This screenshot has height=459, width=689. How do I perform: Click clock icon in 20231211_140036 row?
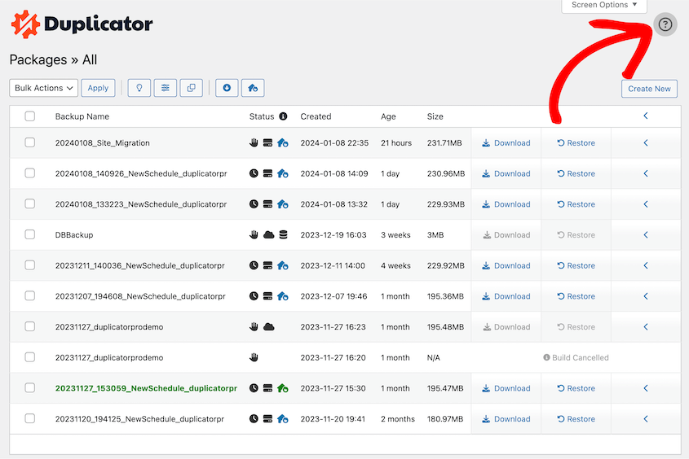click(254, 265)
